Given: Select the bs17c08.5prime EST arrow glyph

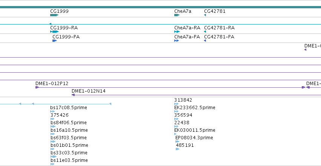Looking at the screenshot, I should (52, 111).
